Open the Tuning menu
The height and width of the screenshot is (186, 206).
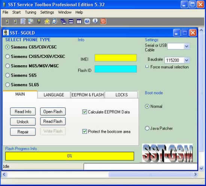tap(30, 12)
